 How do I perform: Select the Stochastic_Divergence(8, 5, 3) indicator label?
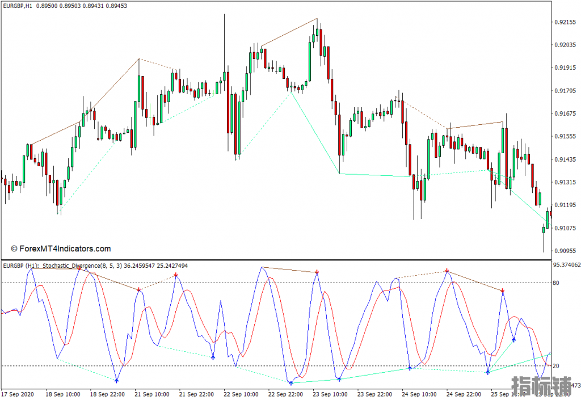click(x=82, y=266)
